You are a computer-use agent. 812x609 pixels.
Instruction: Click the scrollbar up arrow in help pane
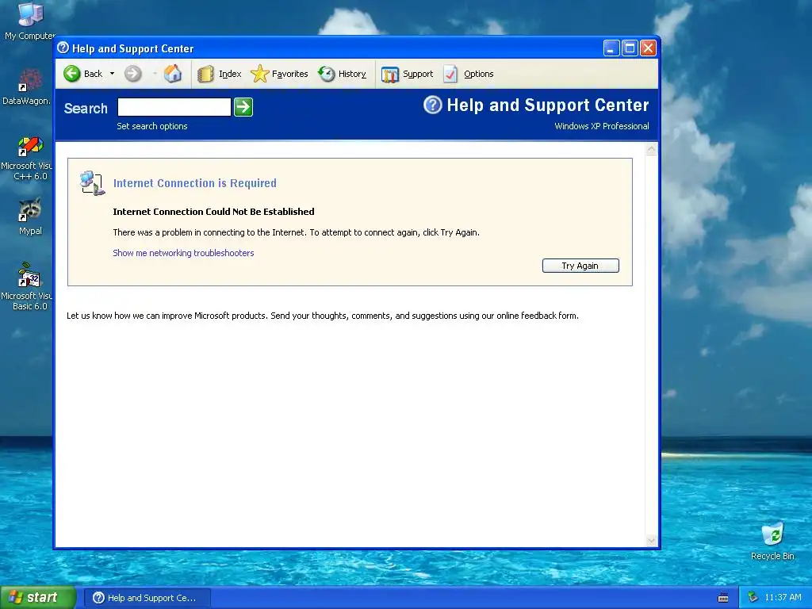point(652,150)
